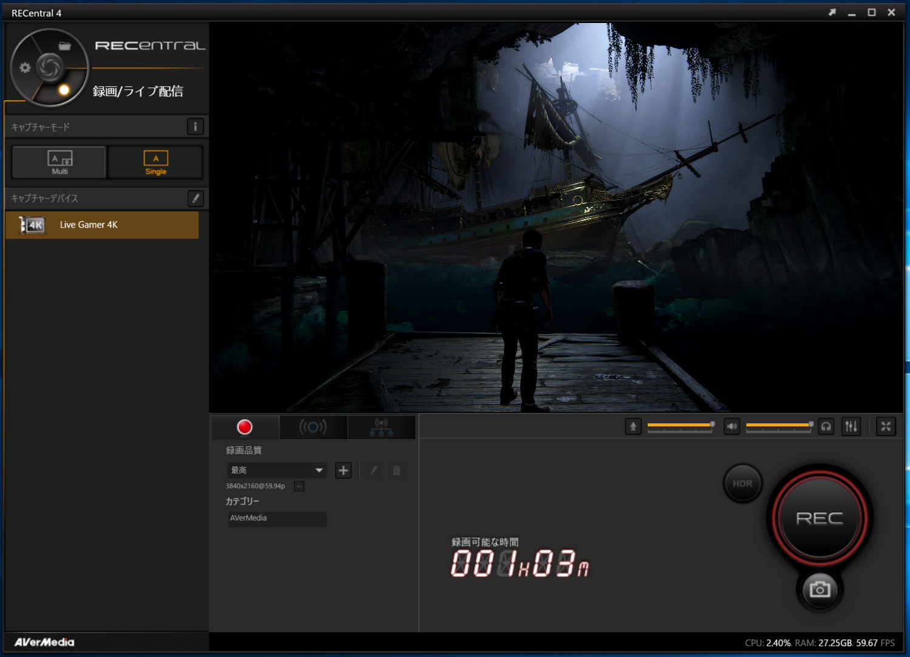Click the カテゴリー label
The image size is (910, 657).
[242, 501]
